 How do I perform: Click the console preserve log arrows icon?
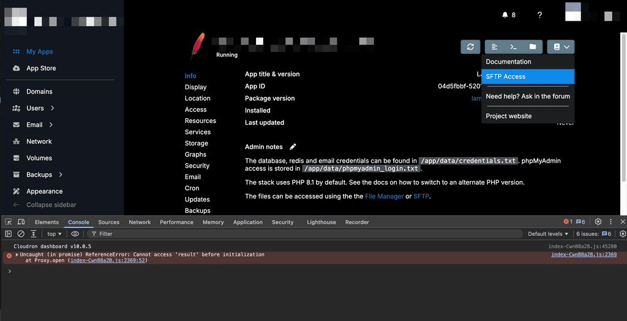pos(34,234)
